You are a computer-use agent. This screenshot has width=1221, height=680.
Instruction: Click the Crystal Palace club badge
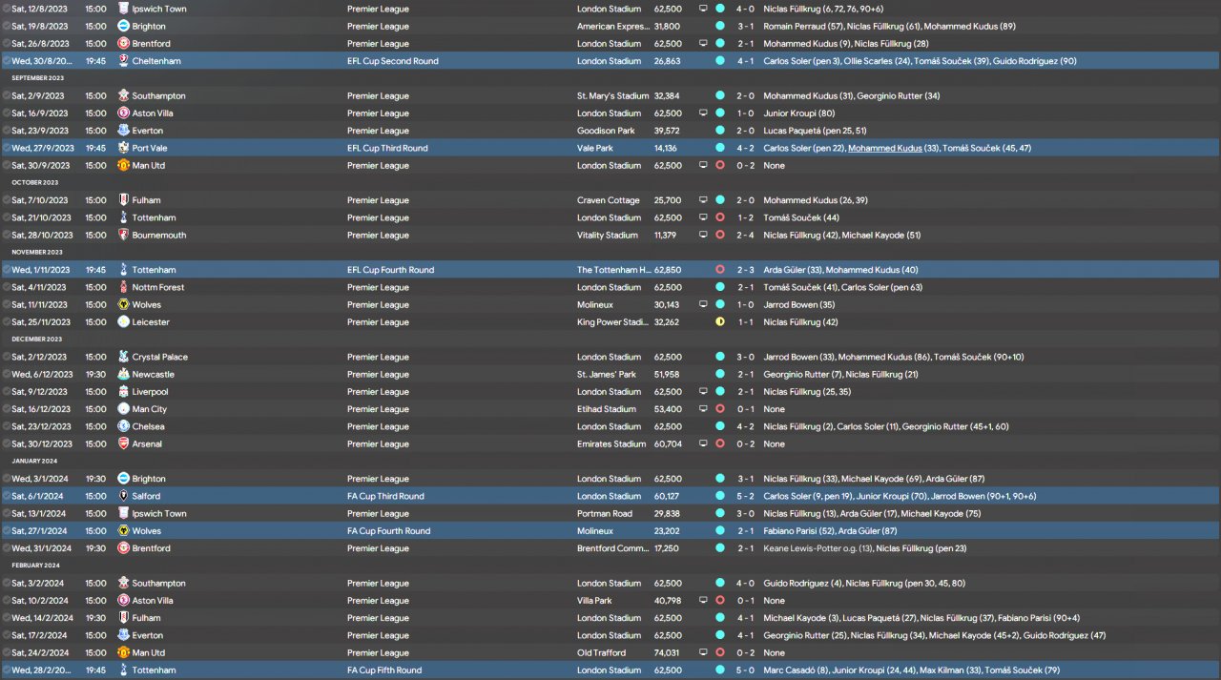click(124, 357)
